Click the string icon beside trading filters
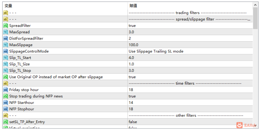 [5, 13]
